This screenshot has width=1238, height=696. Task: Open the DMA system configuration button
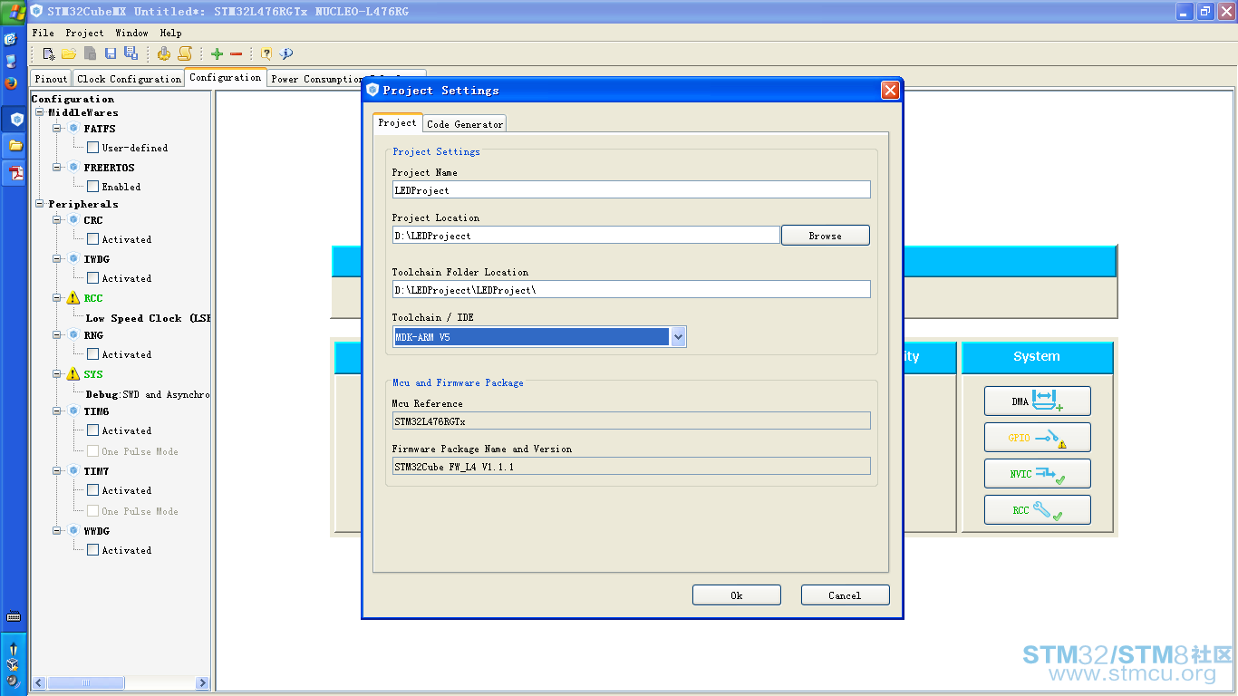coord(1038,401)
